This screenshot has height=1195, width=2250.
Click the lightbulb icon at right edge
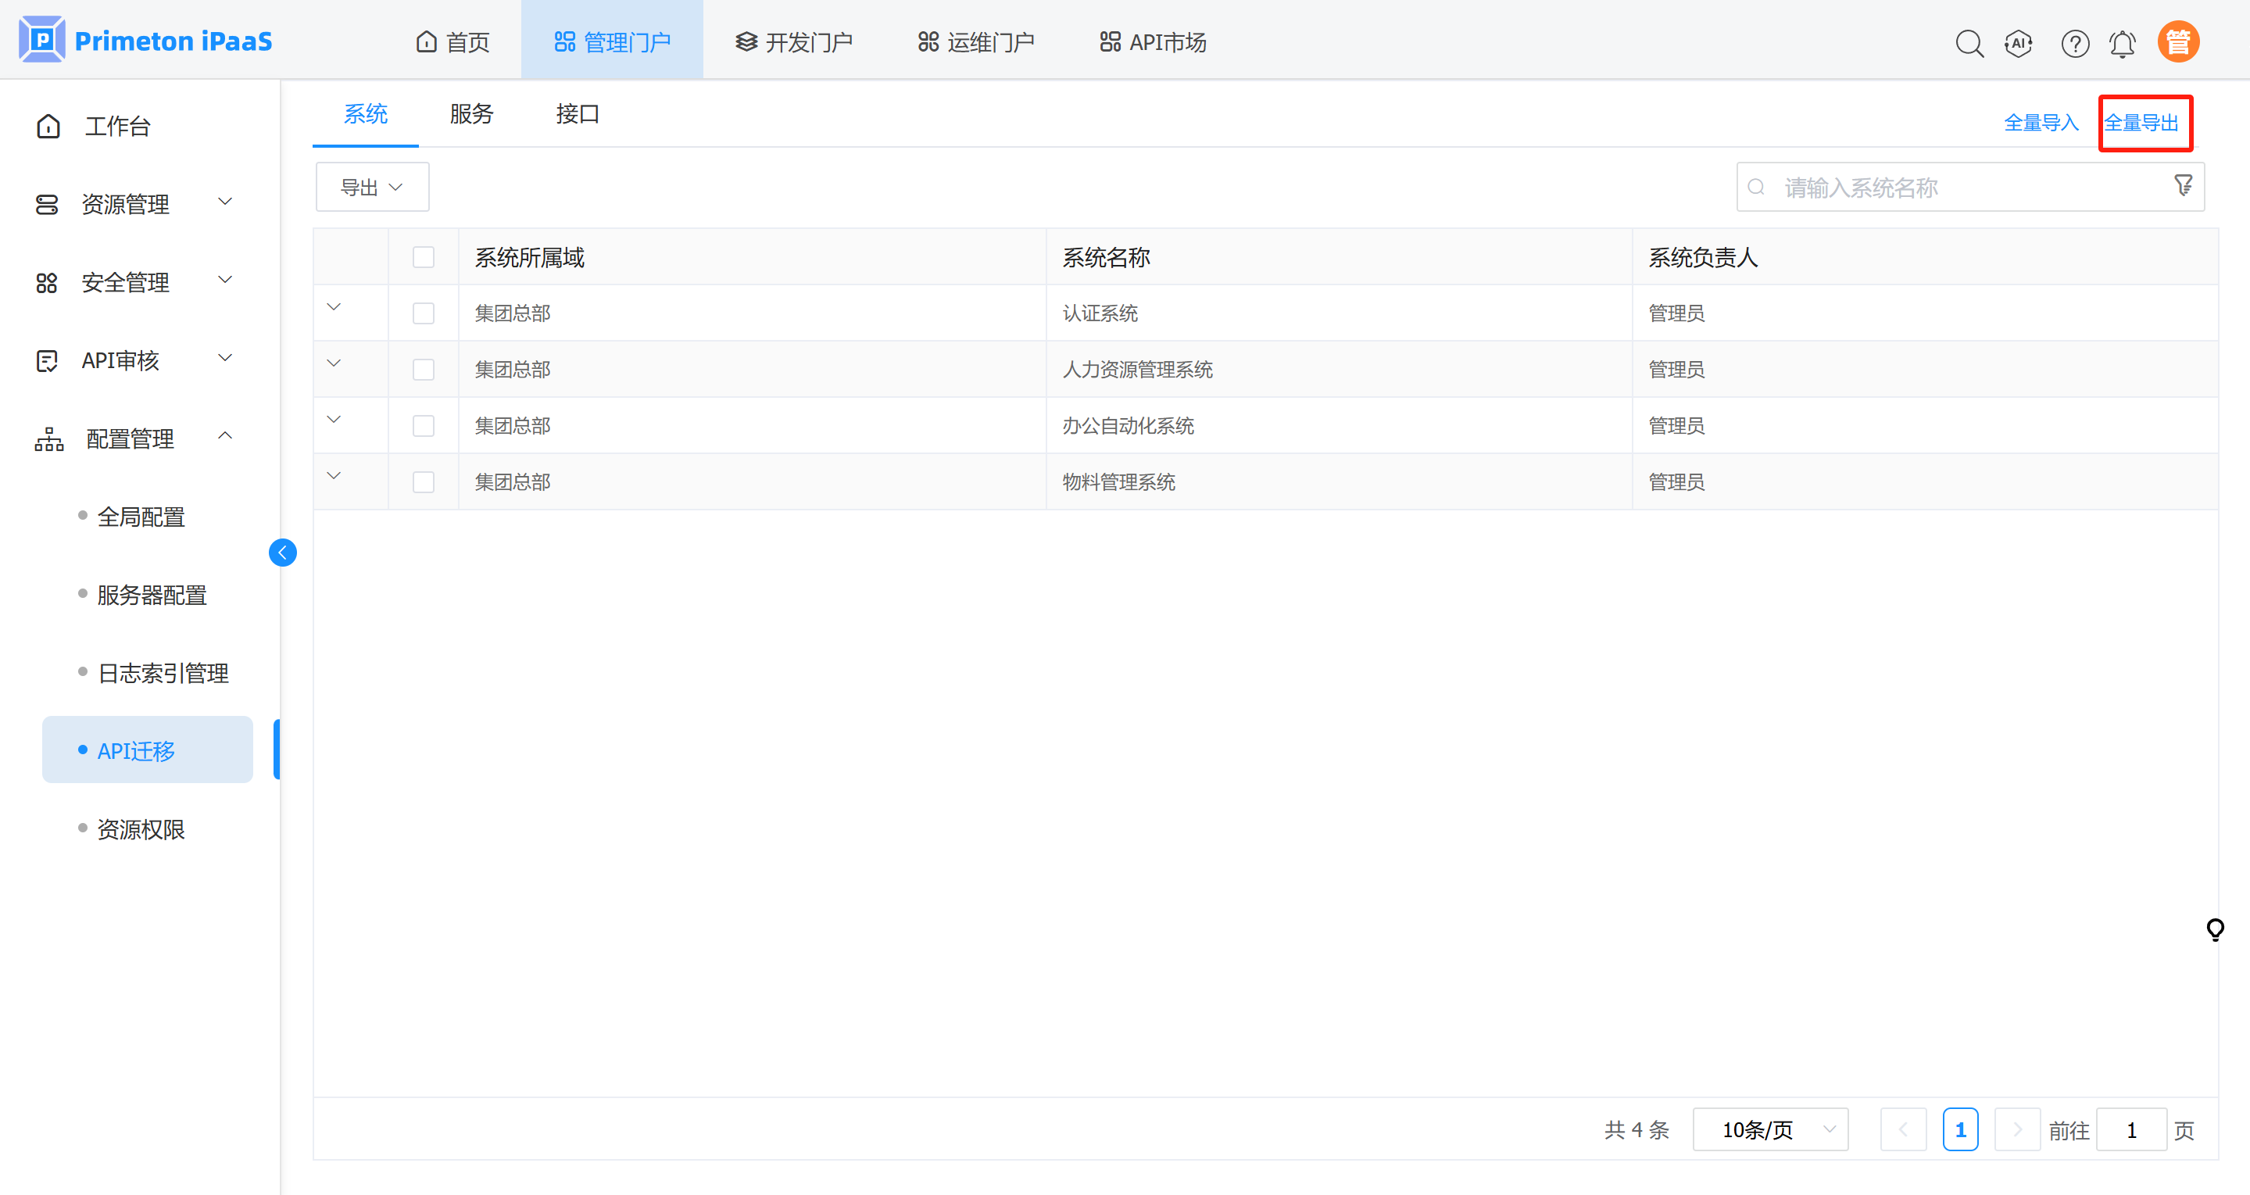2215,928
